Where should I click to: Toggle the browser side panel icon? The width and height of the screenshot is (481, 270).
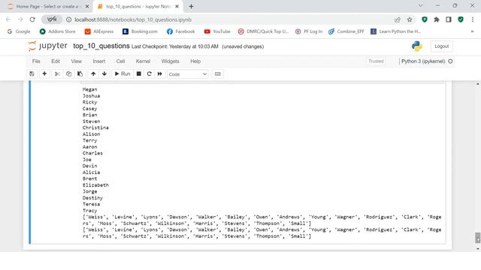pyautogui.click(x=449, y=19)
